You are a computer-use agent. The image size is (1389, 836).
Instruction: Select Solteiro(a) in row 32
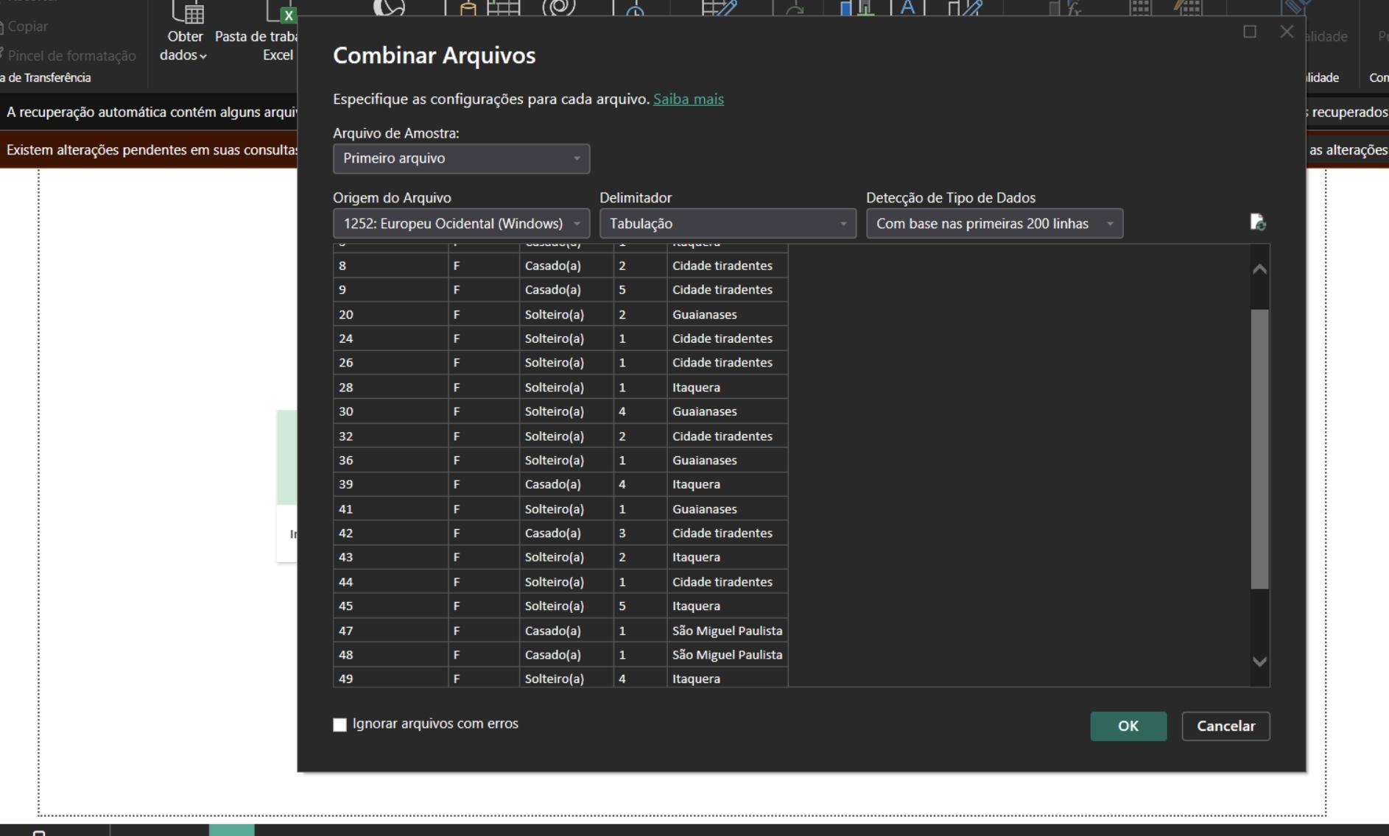point(566,436)
